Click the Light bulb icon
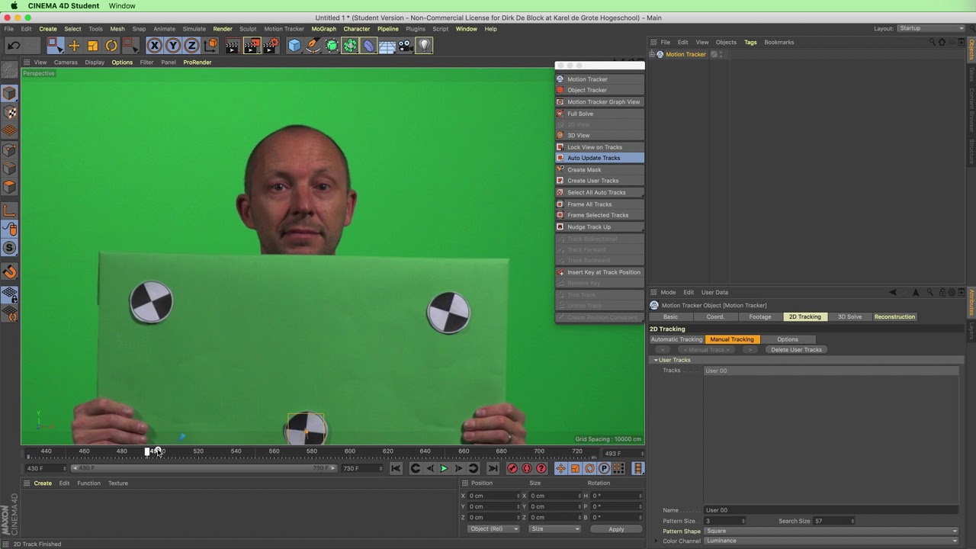Image resolution: width=976 pixels, height=549 pixels. (424, 46)
